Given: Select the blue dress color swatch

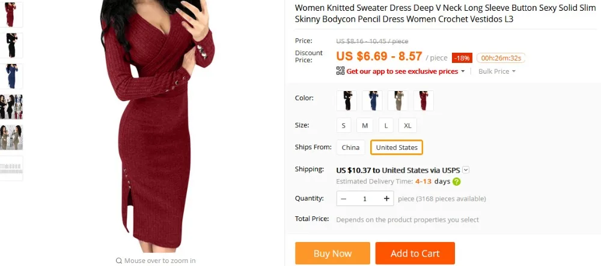Looking at the screenshot, I should click(x=372, y=101).
